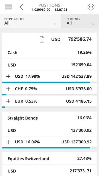The width and height of the screenshot is (99, 176).
Task: Expand USD 16.06% Straight Bonds row
Action: [x=49, y=142]
